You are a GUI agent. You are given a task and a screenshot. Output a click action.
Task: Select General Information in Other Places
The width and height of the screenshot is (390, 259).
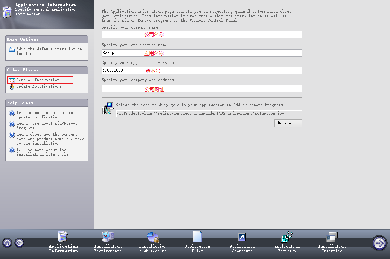click(37, 80)
